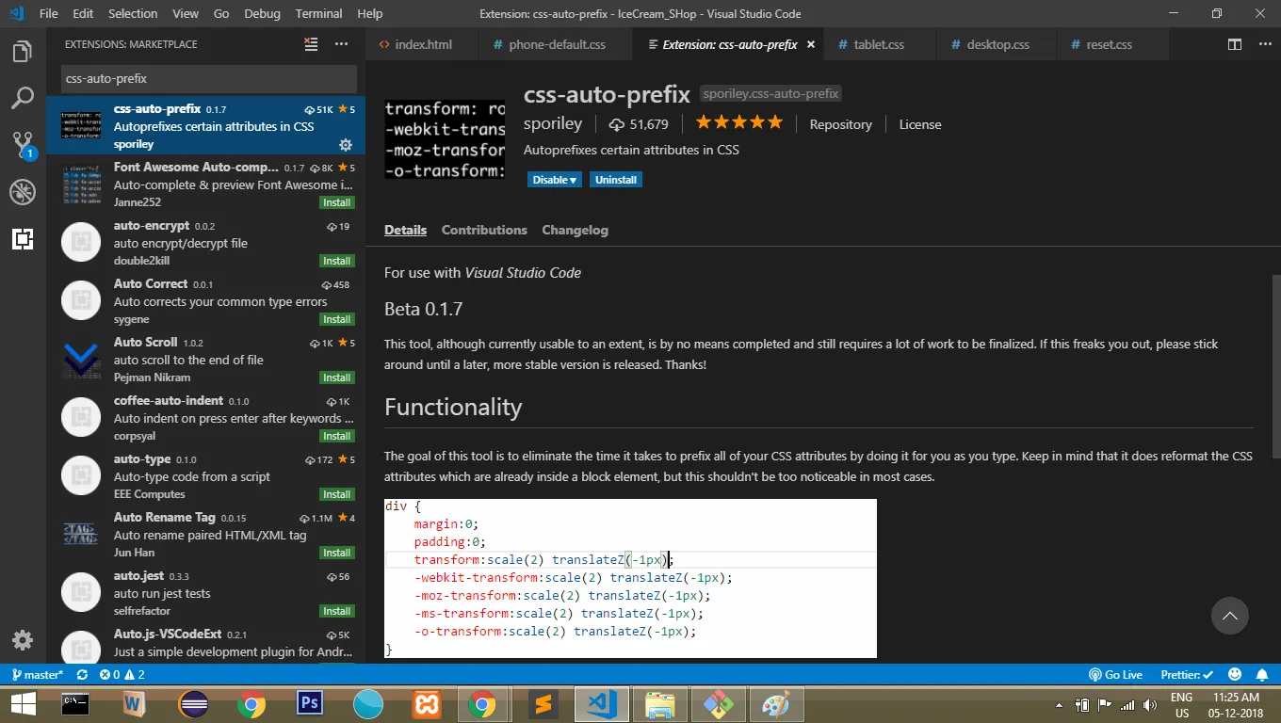Screen dimensions: 1281x723
Task: Open File Explorer from the taskbar
Action: point(660,703)
